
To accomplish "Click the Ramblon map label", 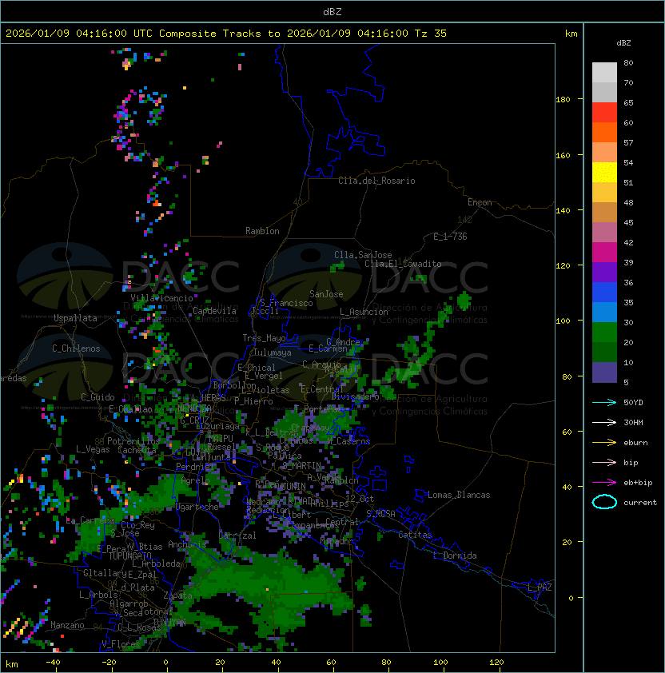I will pos(262,231).
